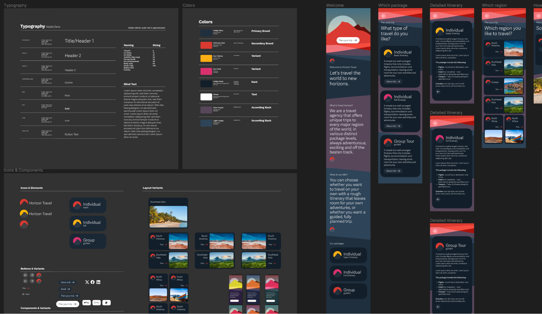The width and height of the screenshot is (542, 314).
Task: Select the 'Primary Brand' label
Action: tap(261, 31)
